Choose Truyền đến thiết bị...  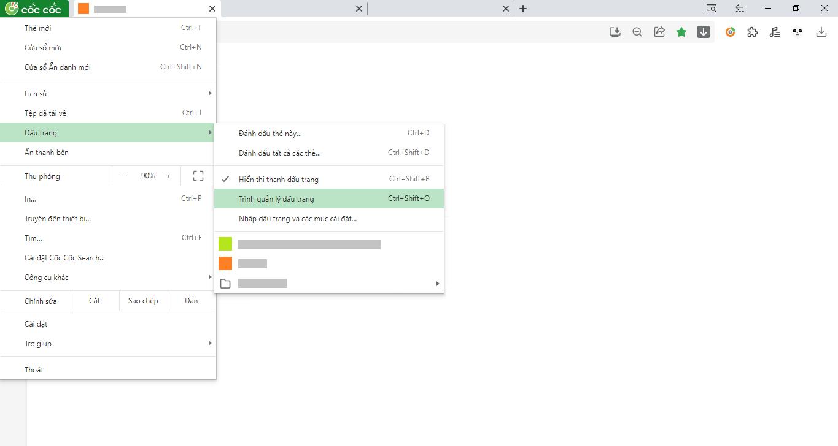click(108, 219)
